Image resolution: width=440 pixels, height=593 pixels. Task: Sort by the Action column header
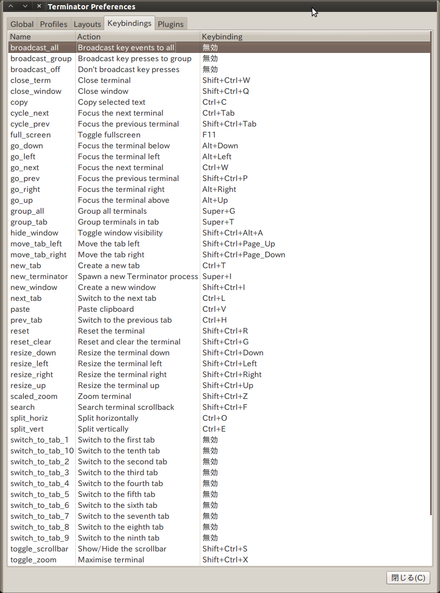pyautogui.click(x=137, y=37)
